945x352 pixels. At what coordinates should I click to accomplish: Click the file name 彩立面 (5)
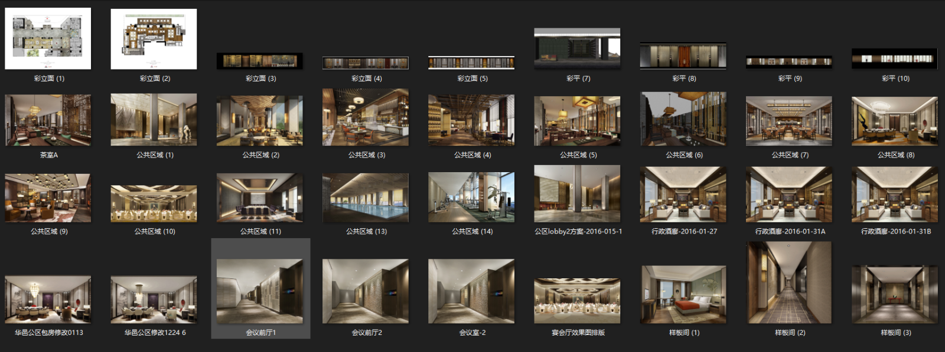click(472, 78)
